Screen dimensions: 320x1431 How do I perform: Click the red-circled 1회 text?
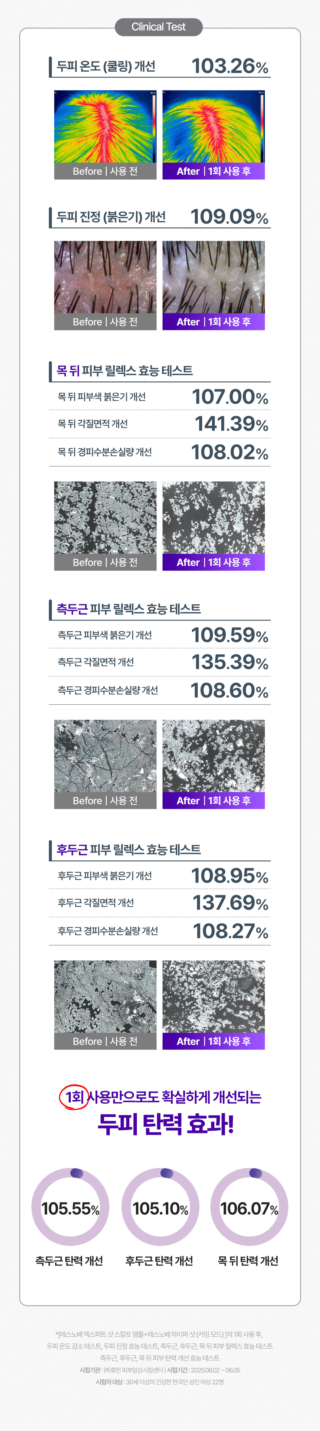(74, 1097)
